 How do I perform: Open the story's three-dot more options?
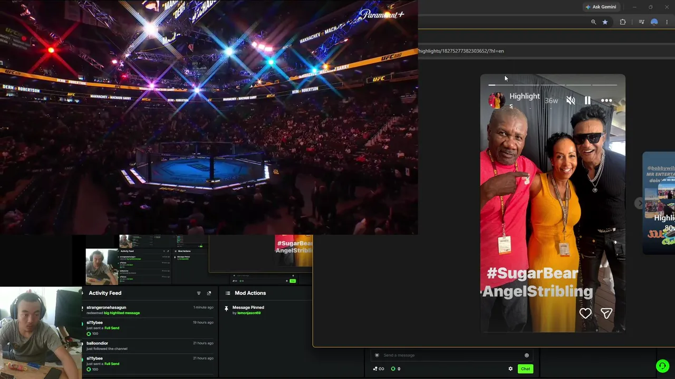(x=606, y=101)
